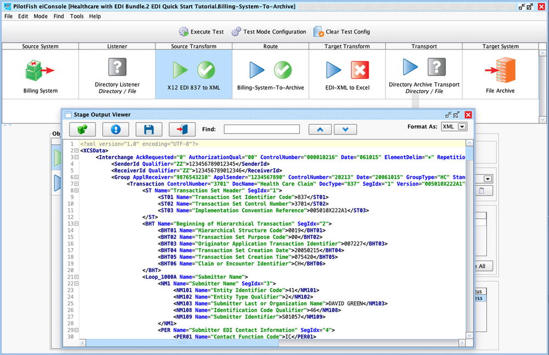The height and width of the screenshot is (355, 549).
Task: Click the XML declaration on line 1
Action: click(x=139, y=144)
